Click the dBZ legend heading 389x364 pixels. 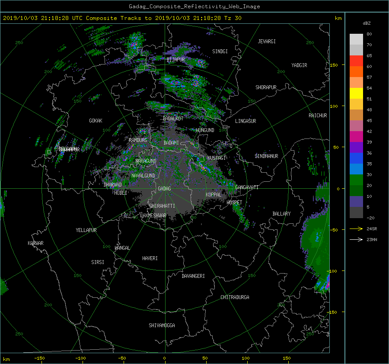367,23
